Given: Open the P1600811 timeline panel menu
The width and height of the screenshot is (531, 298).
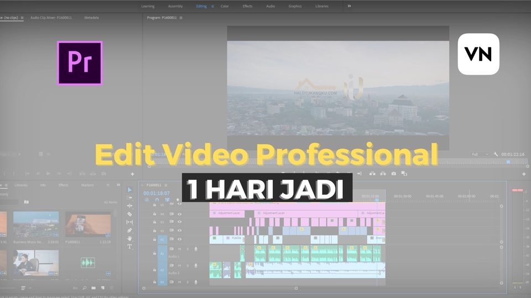Looking at the screenshot, I should tap(166, 185).
